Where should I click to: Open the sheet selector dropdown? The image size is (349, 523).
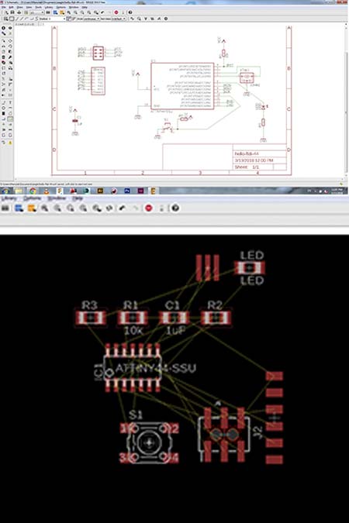click(36, 12)
